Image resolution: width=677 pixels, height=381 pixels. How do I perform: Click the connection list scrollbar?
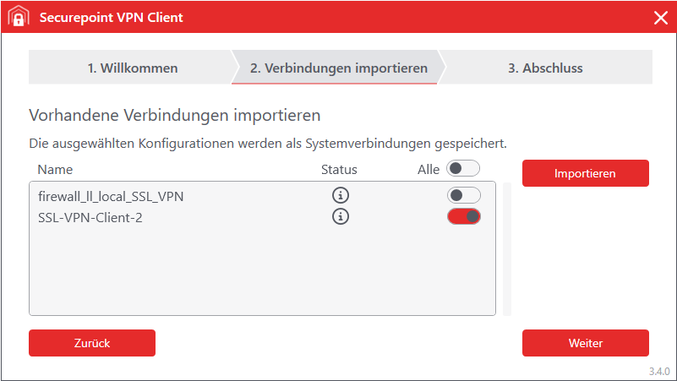click(507, 248)
